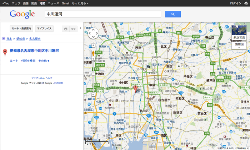Click the 愛知県 breadcrumb link

point(21,39)
